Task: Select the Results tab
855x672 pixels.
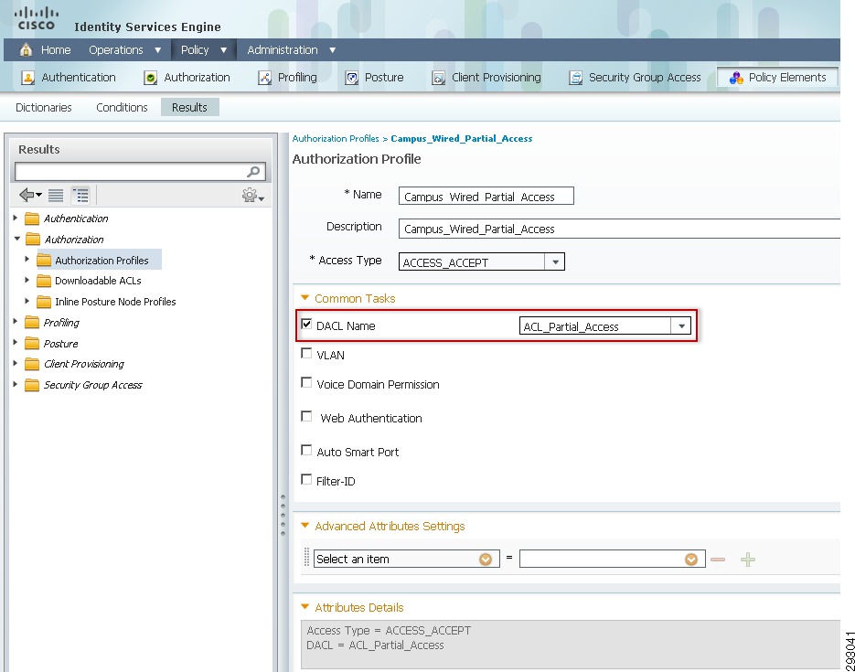Action: click(190, 107)
